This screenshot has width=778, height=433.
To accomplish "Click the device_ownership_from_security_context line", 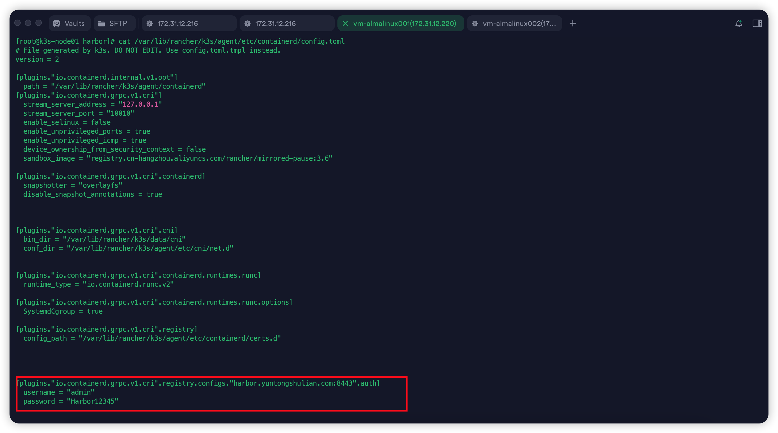I will (115, 149).
